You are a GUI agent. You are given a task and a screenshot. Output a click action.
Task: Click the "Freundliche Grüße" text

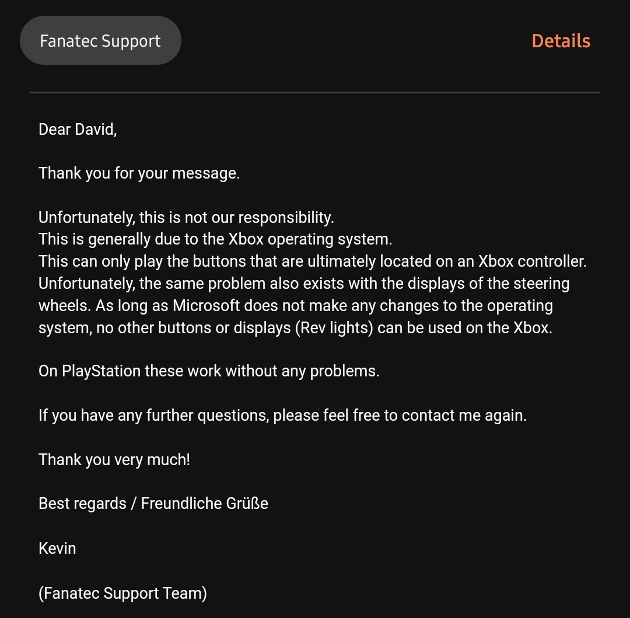click(x=204, y=504)
